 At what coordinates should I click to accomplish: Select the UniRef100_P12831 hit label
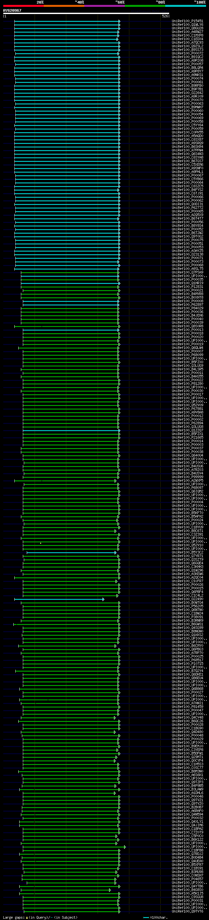pyautogui.click(x=187, y=287)
